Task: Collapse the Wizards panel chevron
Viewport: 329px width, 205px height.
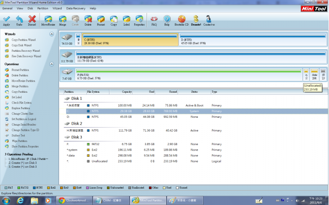Action: click(x=51, y=34)
